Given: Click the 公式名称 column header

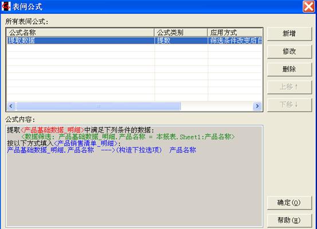Looking at the screenshot, I should coord(80,32).
